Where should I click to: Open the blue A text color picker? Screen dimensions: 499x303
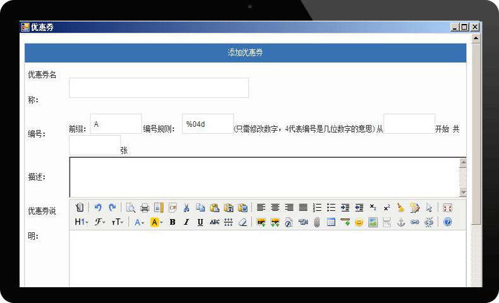point(140,222)
